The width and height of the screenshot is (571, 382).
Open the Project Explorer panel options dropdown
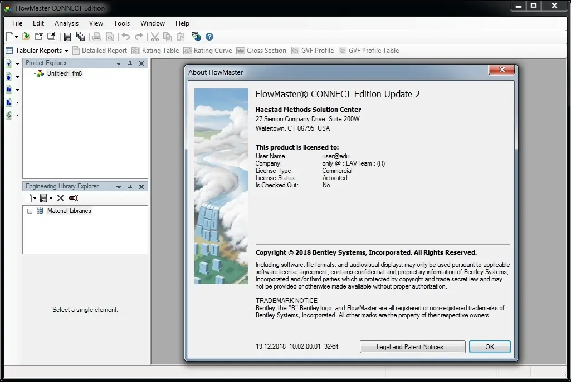click(118, 63)
